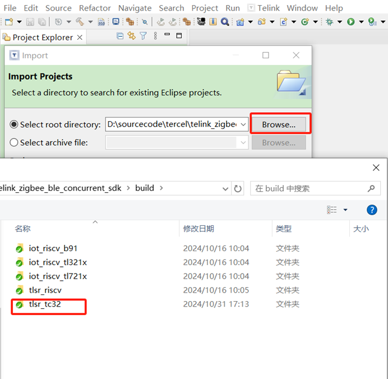Click Link with Editor arrows icon
Screen dimensions: 388x379
132,36
